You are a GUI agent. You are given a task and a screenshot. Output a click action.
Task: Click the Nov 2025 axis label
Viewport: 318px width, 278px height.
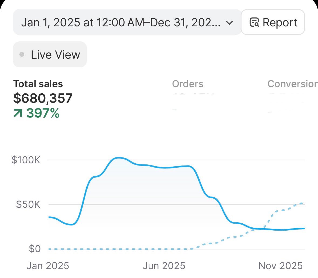coord(281,266)
